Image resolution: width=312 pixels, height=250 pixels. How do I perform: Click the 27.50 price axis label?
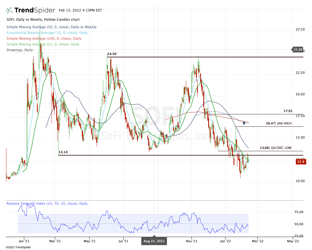(x=300, y=29)
